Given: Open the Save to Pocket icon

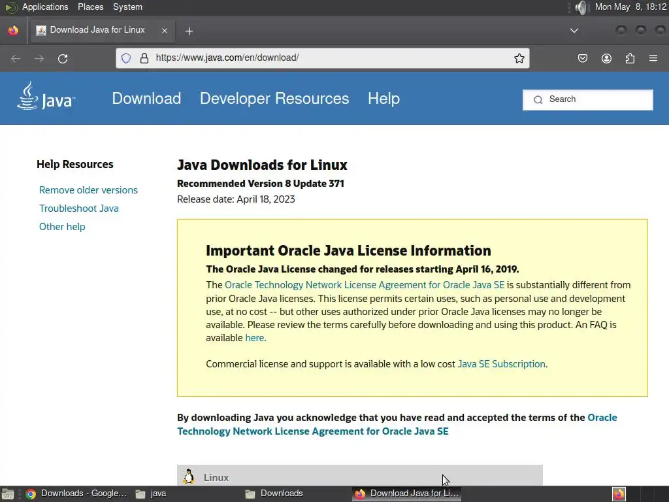Looking at the screenshot, I should click(x=582, y=58).
